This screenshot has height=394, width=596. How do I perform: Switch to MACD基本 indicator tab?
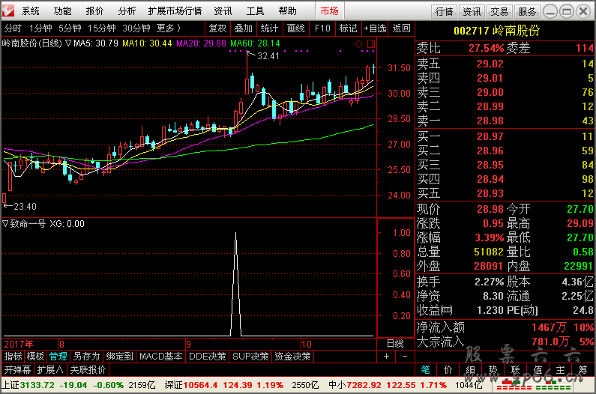[x=160, y=357]
